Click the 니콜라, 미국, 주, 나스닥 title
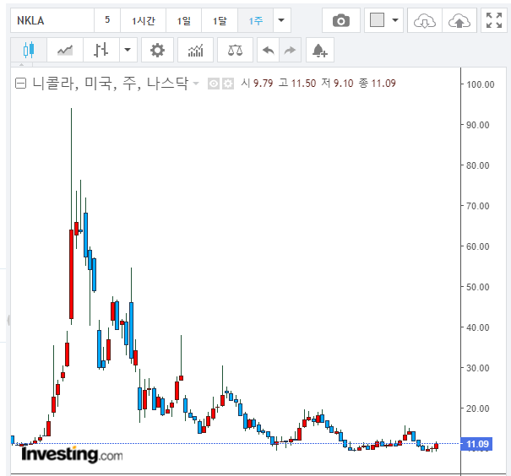This screenshot has height=476, width=511. point(111,83)
